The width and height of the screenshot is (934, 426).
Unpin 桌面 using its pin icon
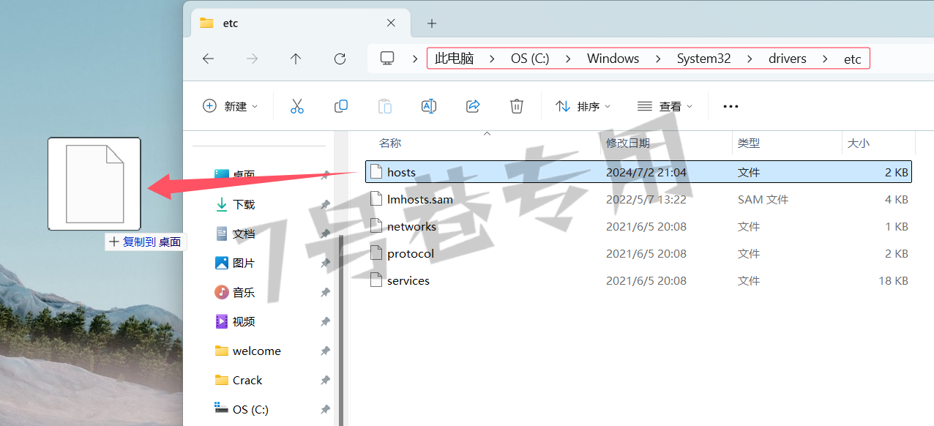point(325,175)
